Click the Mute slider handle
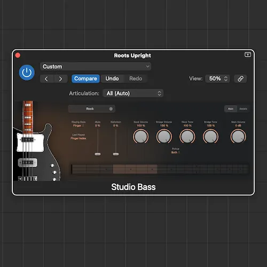 tap(98, 154)
